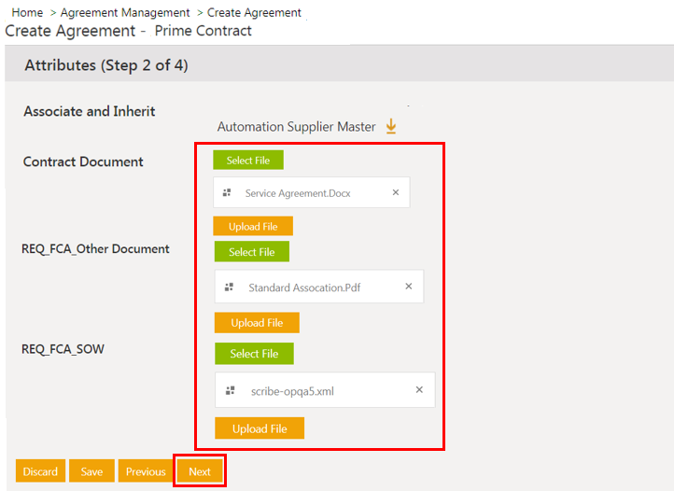The width and height of the screenshot is (674, 491).
Task: Click file icon beside Service Agreement.Docx
Action: coord(227,193)
